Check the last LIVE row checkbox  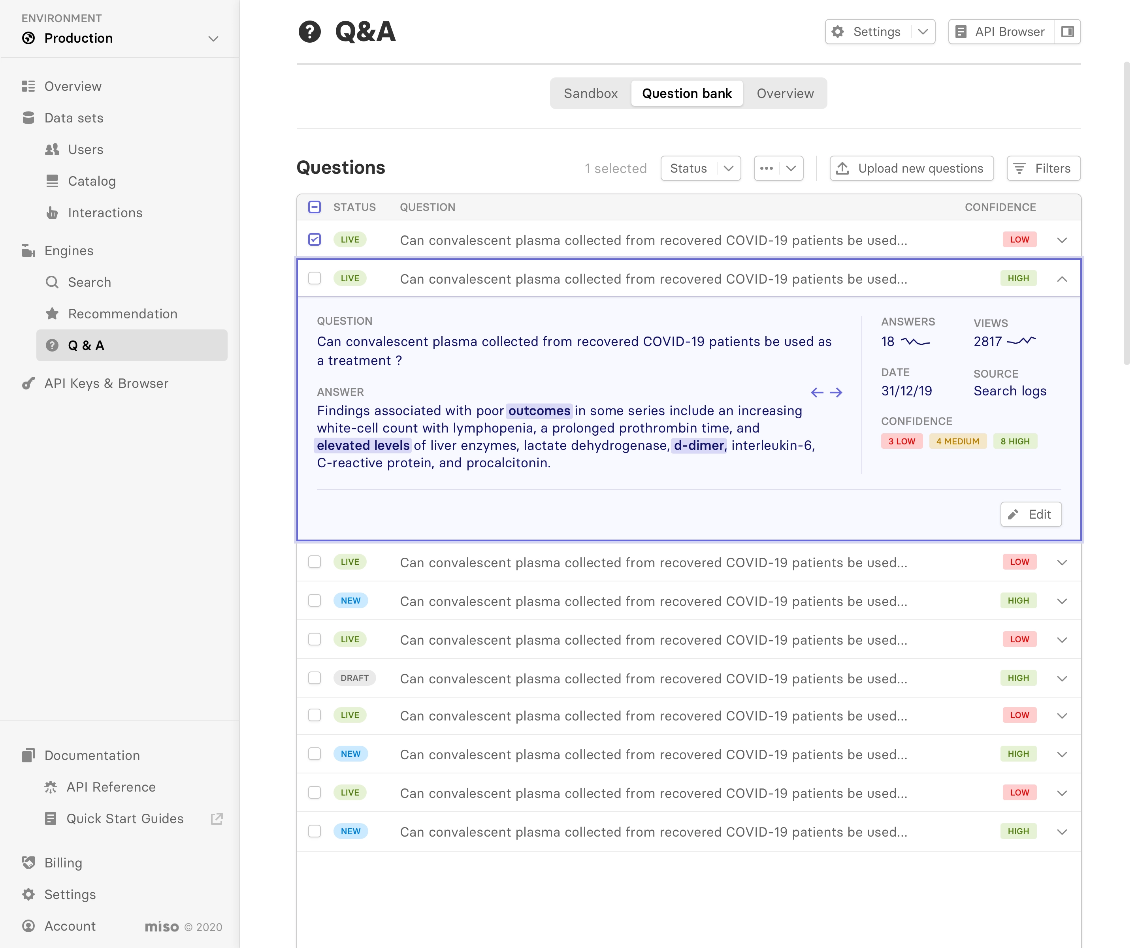(314, 792)
